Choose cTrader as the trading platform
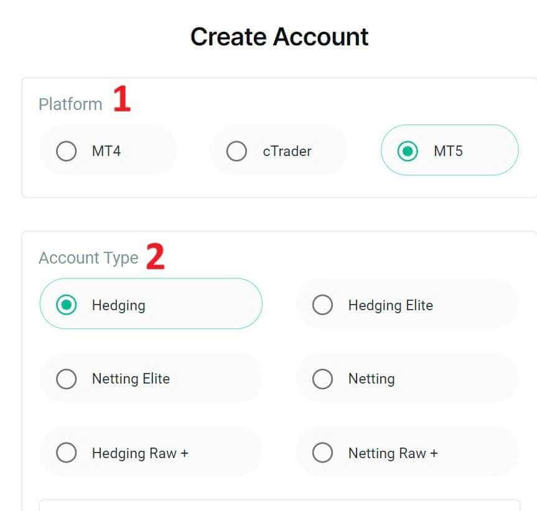Screen dimensions: 537x511 [x=278, y=150]
